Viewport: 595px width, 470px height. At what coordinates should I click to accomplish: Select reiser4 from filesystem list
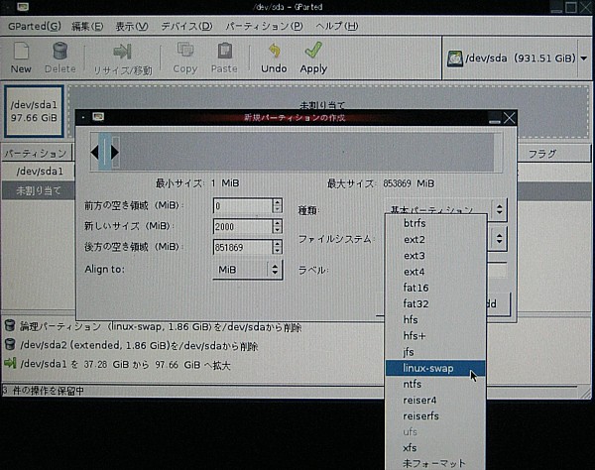[x=435, y=400]
